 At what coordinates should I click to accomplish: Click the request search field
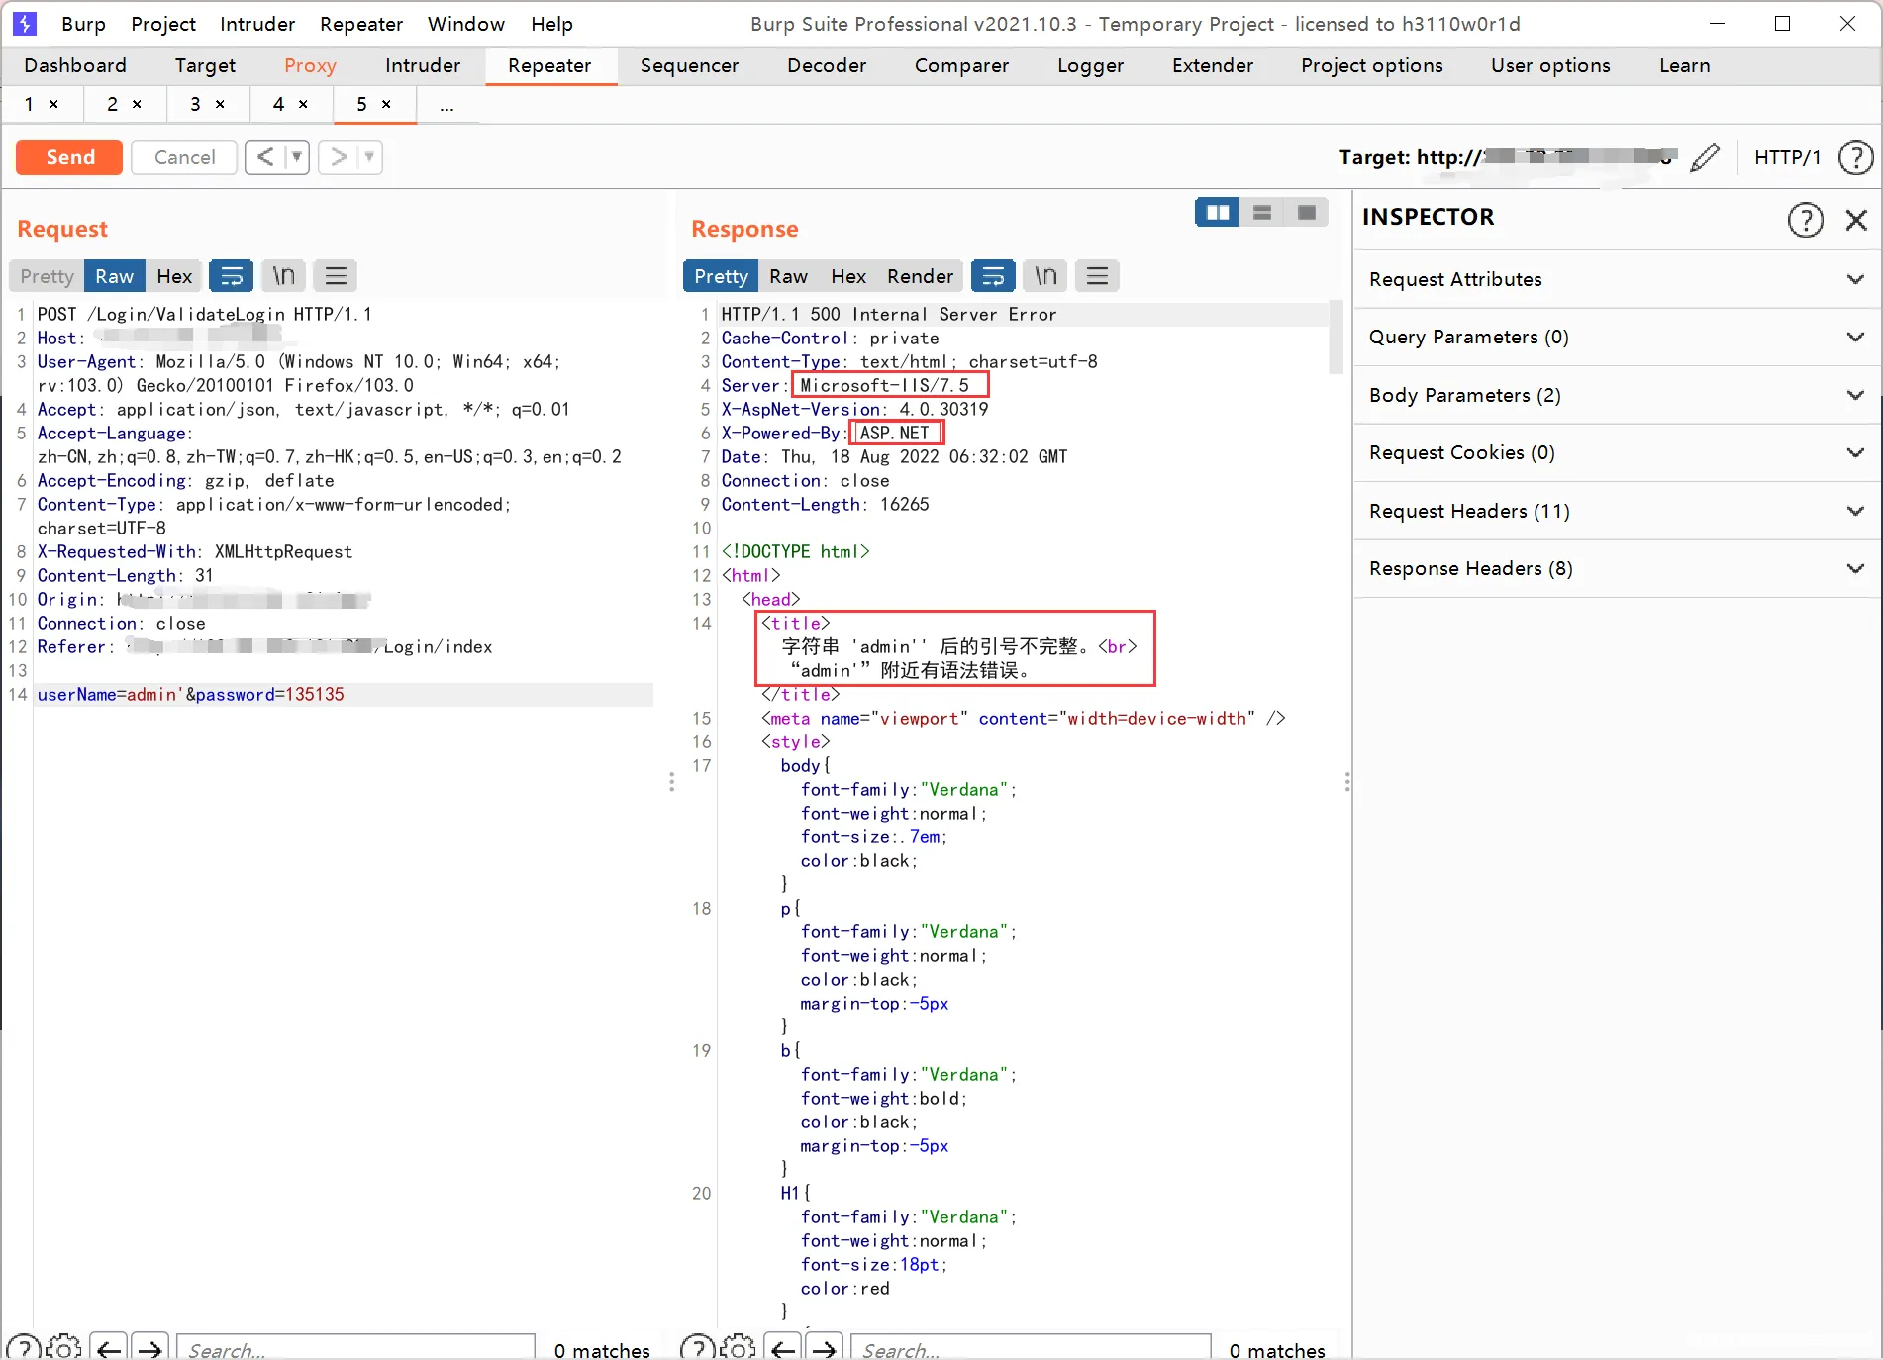tap(356, 1348)
